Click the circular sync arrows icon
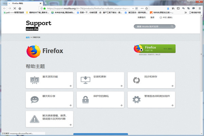Image resolution: width=204 pixels, height=136 pixels. (136, 80)
